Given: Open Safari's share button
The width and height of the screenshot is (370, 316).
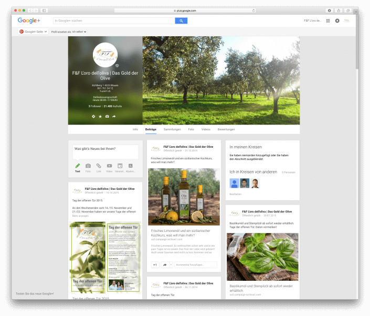Looking at the screenshot, I should pos(339,11).
